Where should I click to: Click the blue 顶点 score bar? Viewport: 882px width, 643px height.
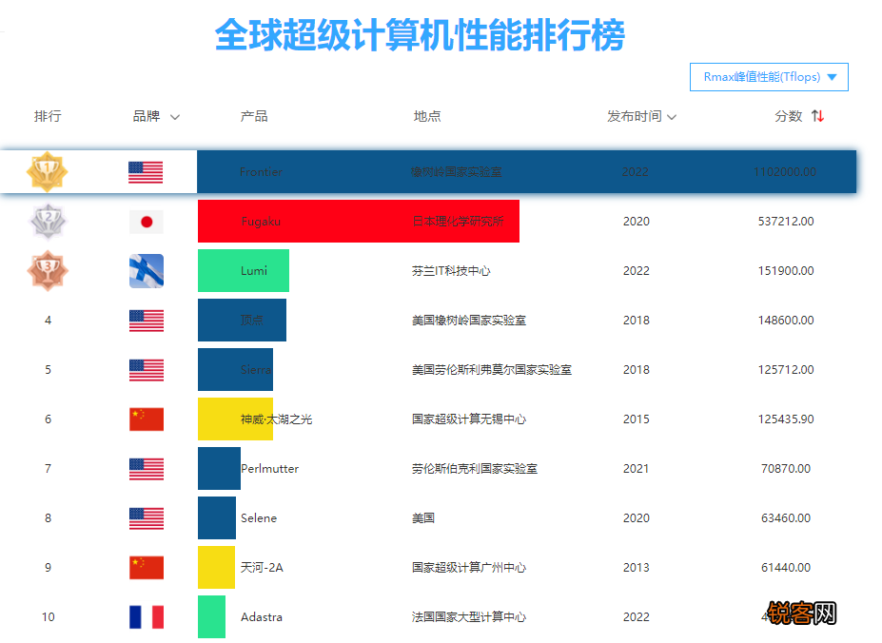point(242,321)
